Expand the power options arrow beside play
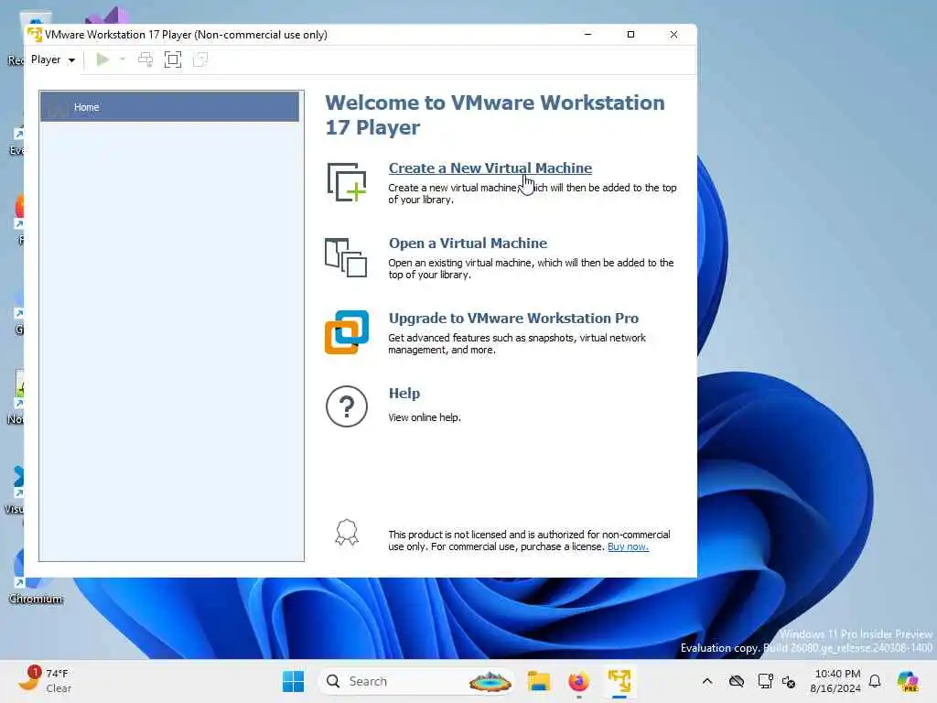The width and height of the screenshot is (937, 703). (123, 59)
